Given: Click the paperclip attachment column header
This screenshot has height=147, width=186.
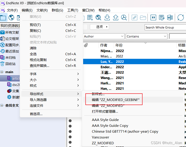Looking at the screenshot, I should point(86,45).
